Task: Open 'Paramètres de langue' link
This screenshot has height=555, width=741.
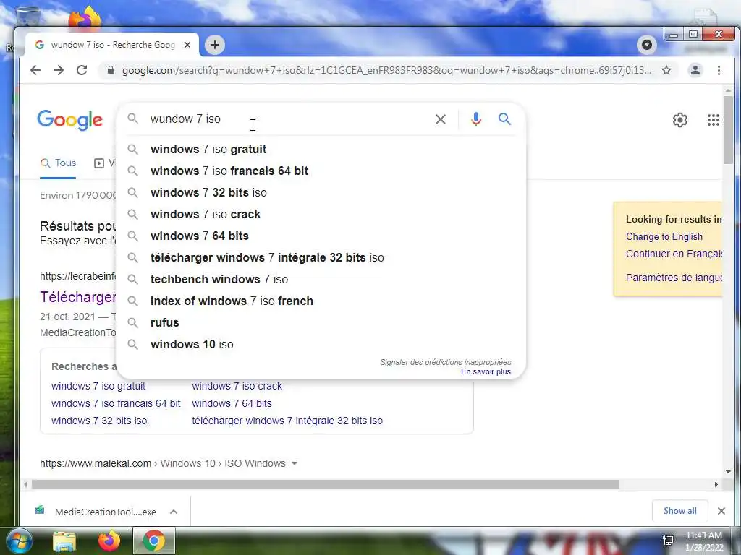Action: (674, 277)
